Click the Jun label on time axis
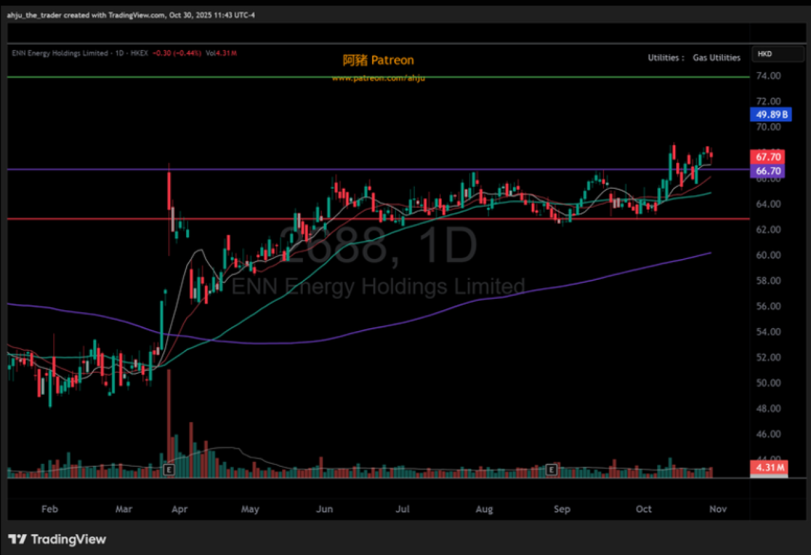This screenshot has height=555, width=811. [324, 509]
